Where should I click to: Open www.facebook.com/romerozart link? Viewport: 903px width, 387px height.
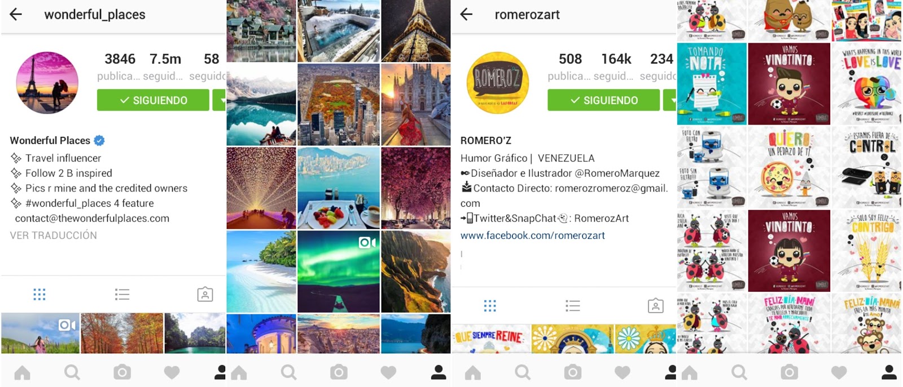click(532, 235)
